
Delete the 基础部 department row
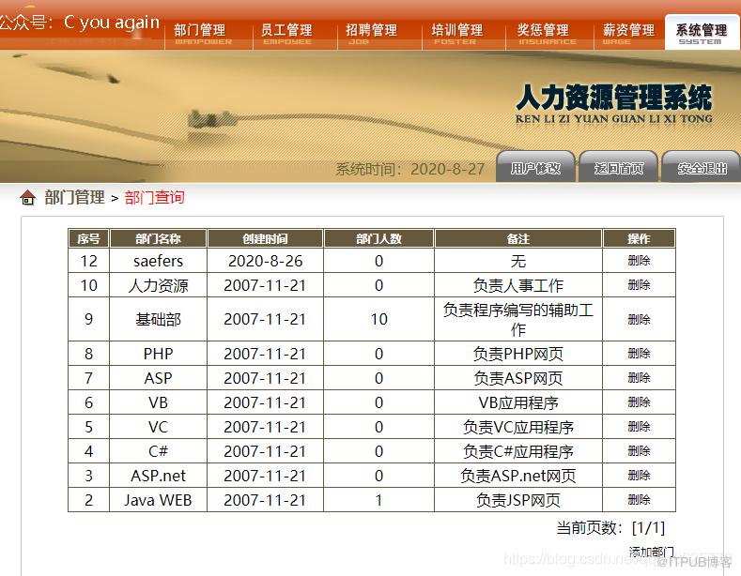(639, 320)
